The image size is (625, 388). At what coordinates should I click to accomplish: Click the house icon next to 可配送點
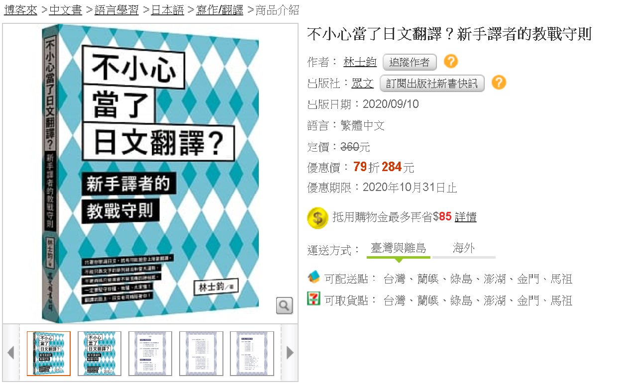coord(313,278)
